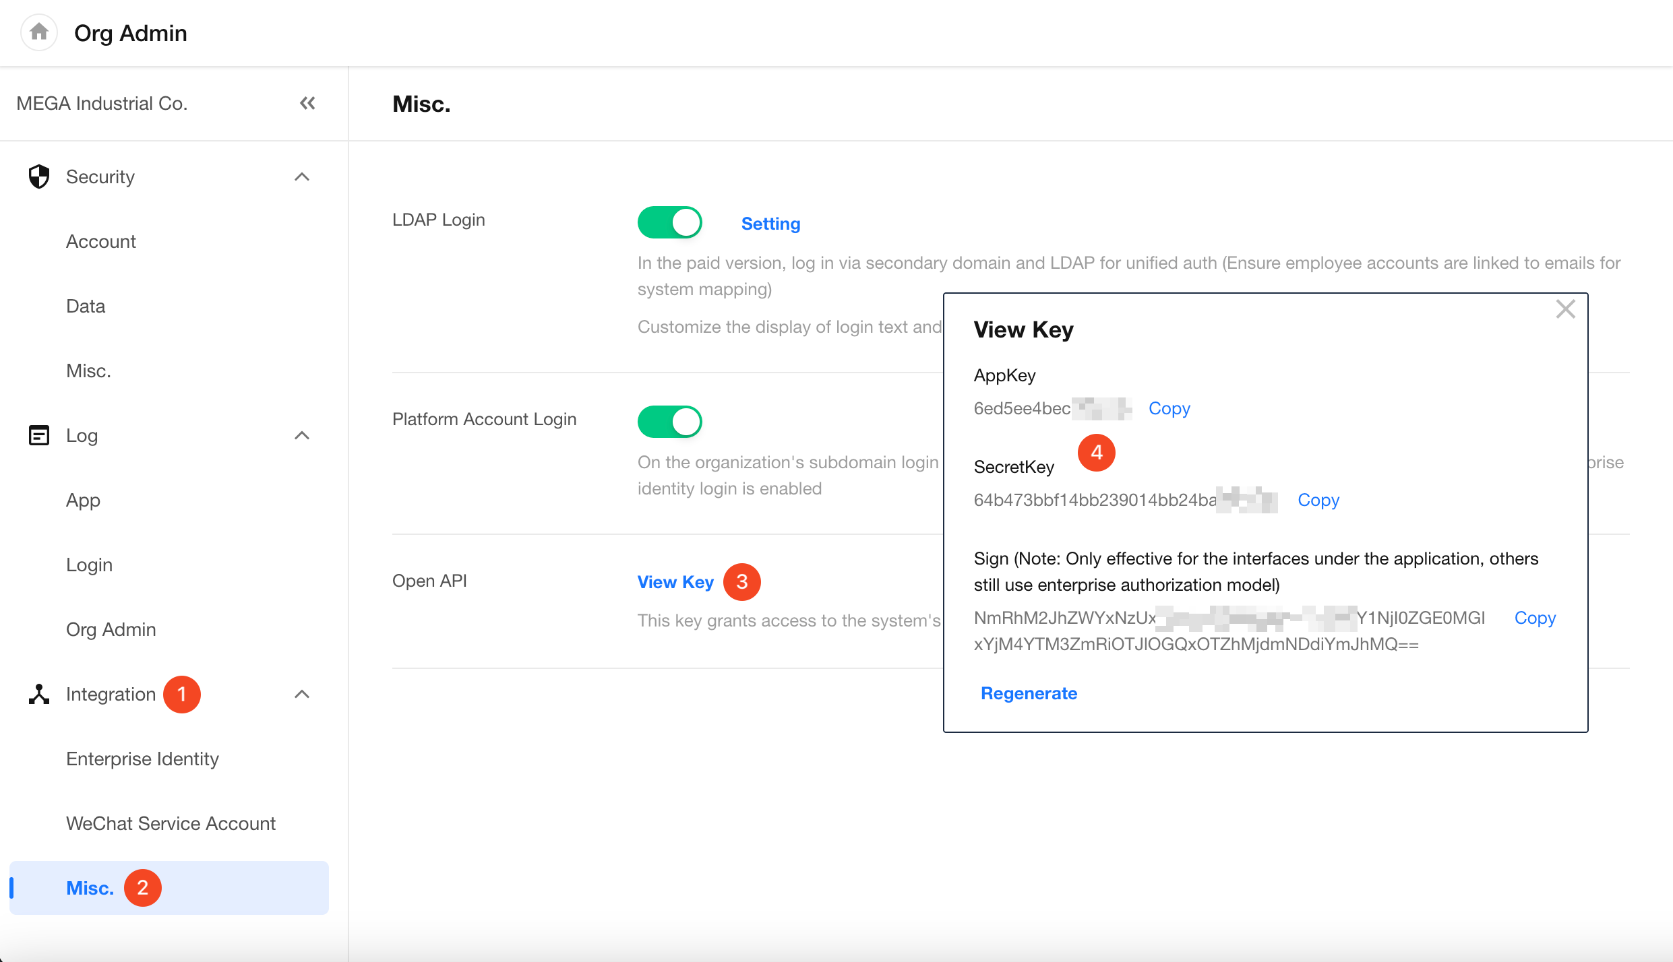This screenshot has width=1673, height=962.
Task: Collapse the Integration section chevron
Action: pyautogui.click(x=302, y=694)
